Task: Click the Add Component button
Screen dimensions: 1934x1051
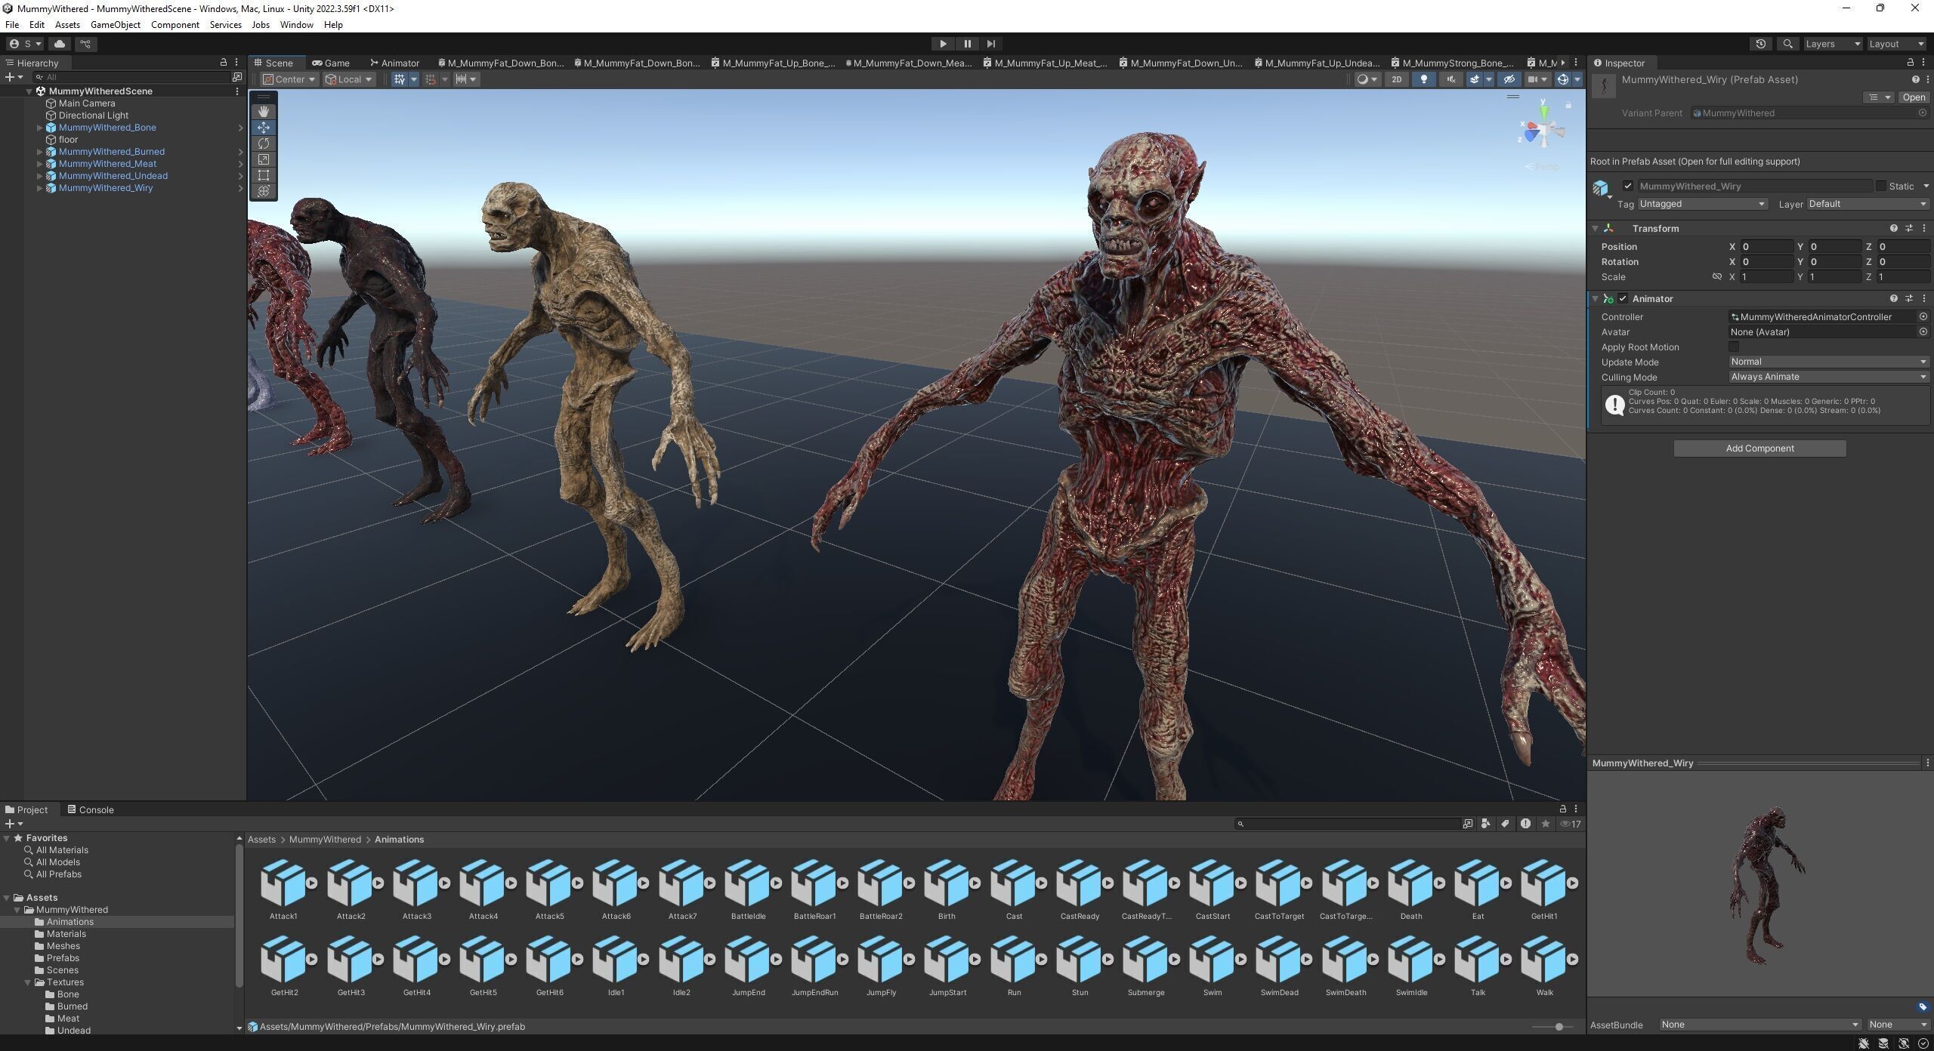Action: coord(1759,448)
